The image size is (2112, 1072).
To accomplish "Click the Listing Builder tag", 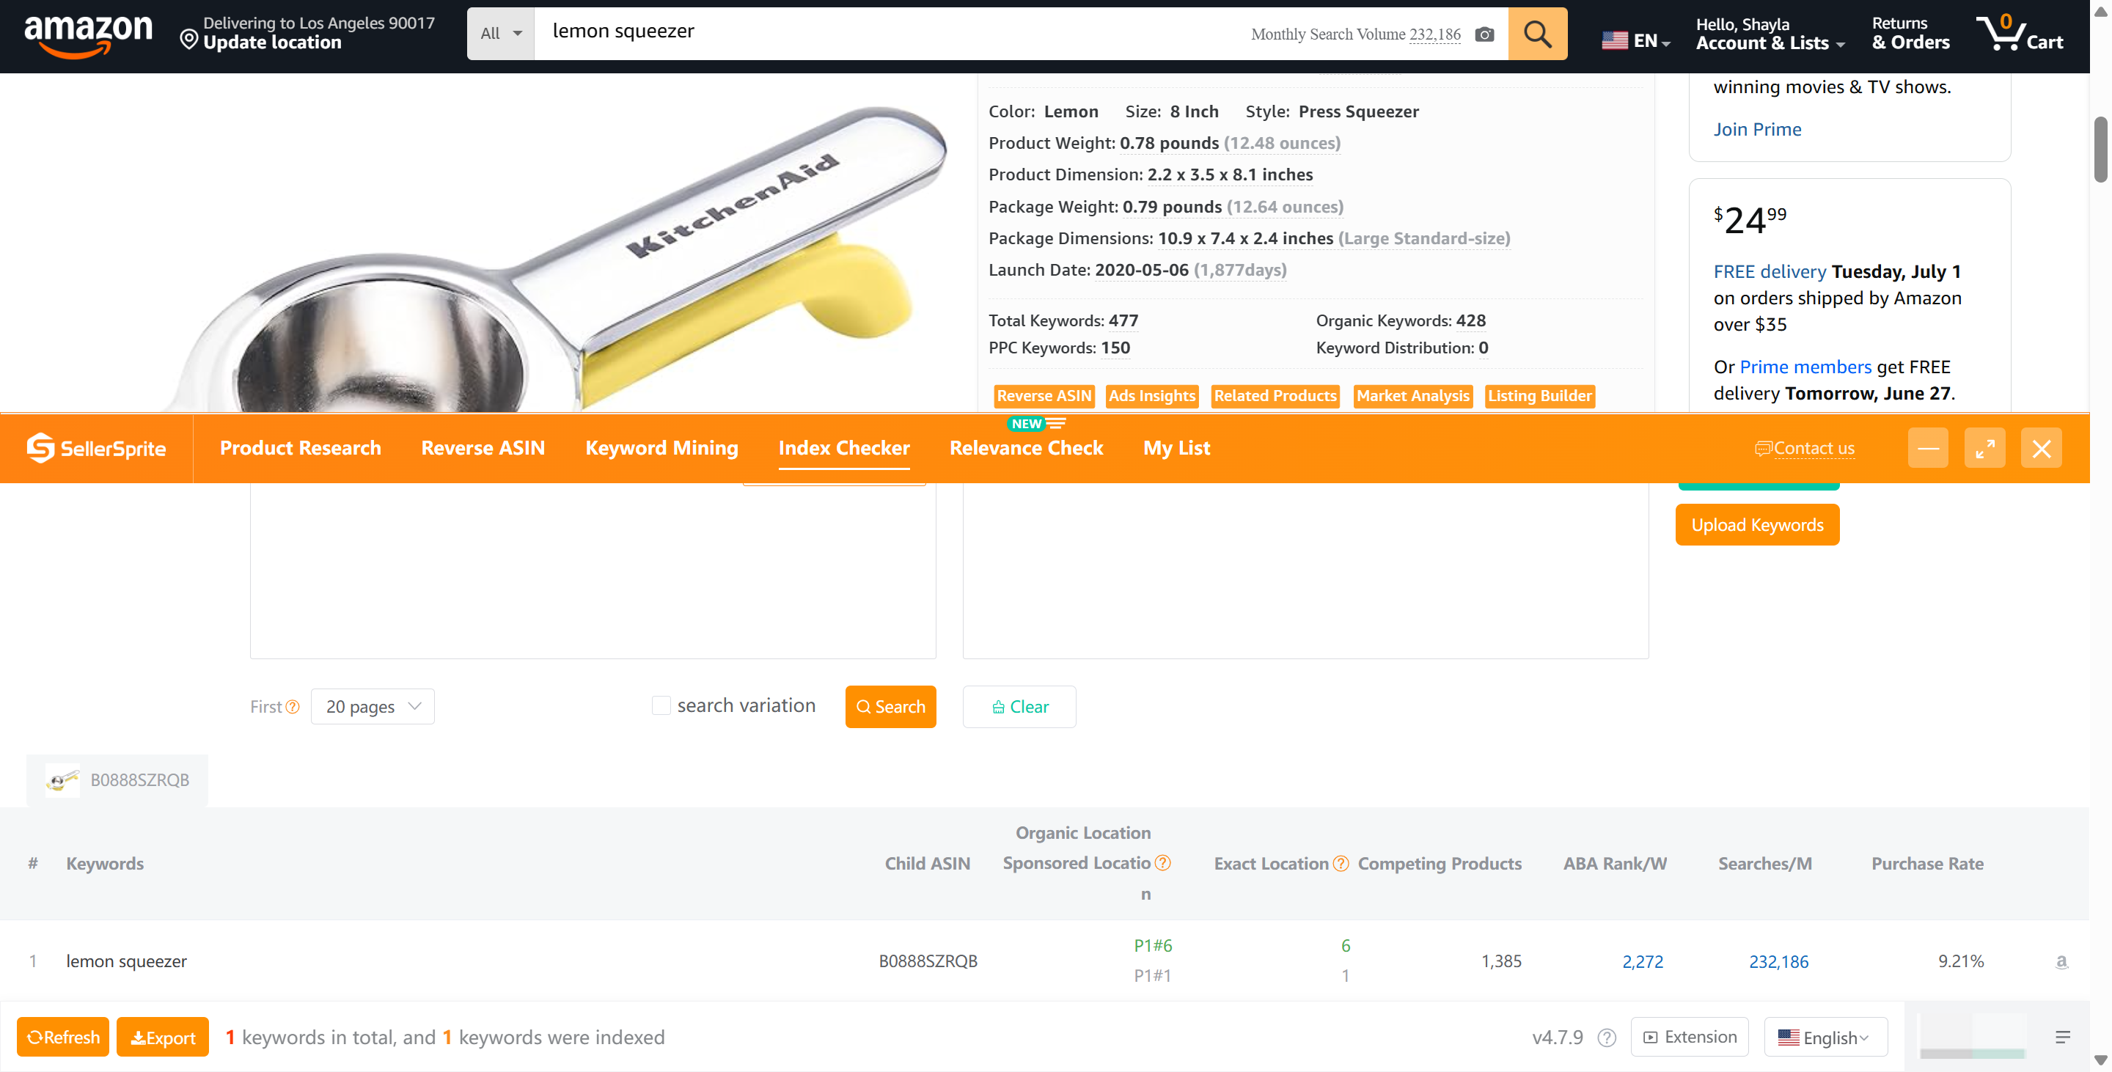I will 1540,396.
